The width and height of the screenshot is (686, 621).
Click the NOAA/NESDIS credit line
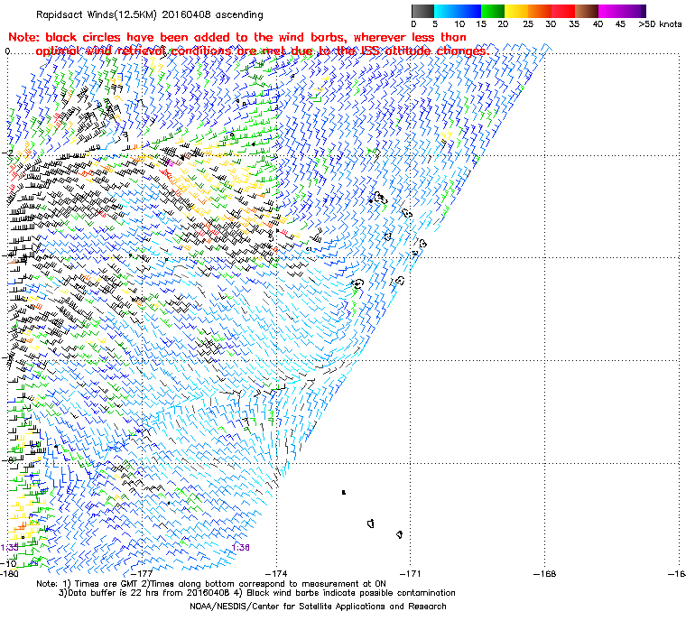318,607
